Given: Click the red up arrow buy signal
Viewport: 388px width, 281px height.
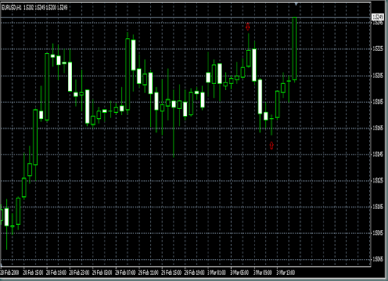Looking at the screenshot, I should click(271, 145).
